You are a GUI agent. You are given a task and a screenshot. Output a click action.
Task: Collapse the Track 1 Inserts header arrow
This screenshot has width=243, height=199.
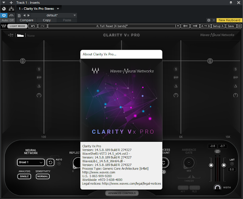coord(4,3)
